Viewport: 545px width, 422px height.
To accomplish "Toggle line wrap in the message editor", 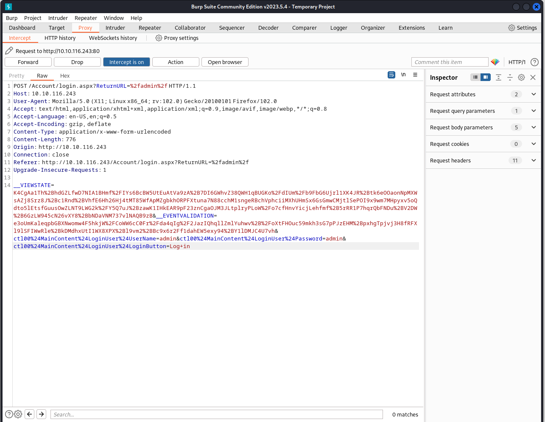I will tap(391, 75).
